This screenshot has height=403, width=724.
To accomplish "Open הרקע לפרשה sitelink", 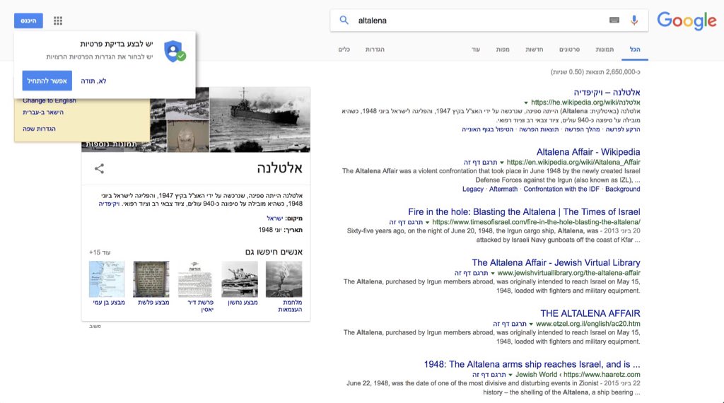I will pos(623,129).
